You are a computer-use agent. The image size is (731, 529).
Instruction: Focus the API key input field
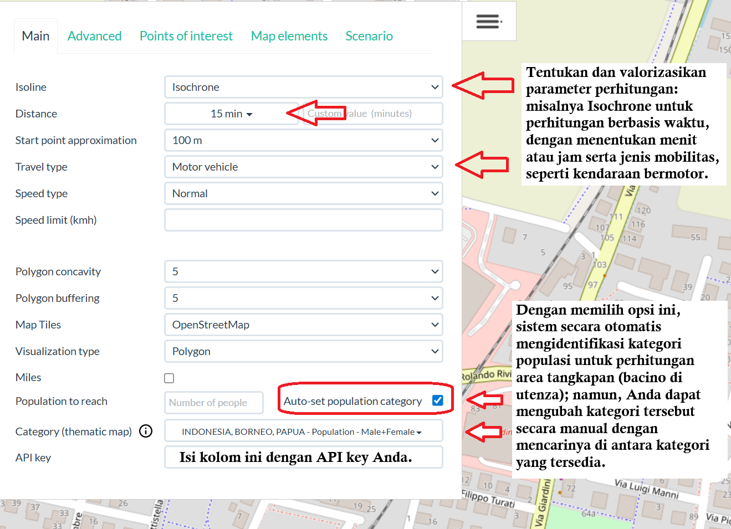pos(303,458)
